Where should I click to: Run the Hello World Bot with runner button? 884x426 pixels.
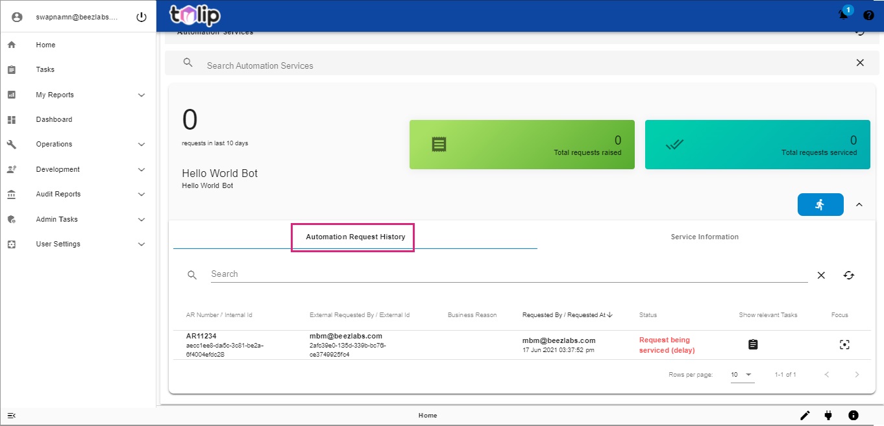[820, 204]
